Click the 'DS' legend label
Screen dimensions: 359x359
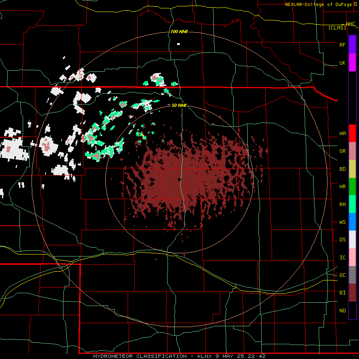[342, 240]
